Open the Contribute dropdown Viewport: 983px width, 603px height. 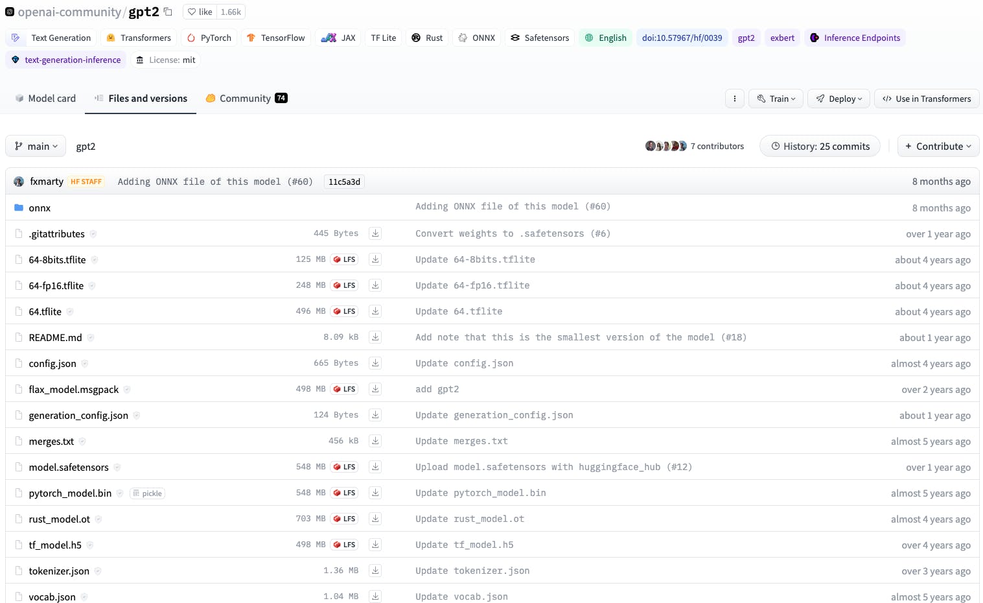tap(938, 147)
